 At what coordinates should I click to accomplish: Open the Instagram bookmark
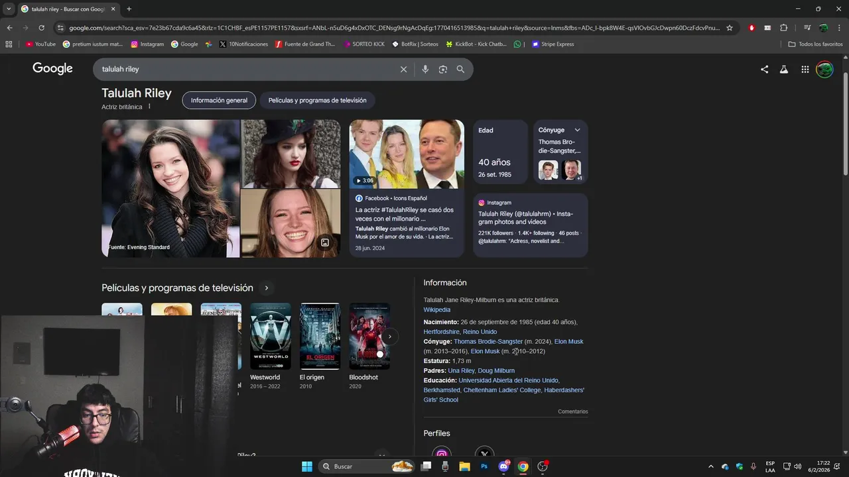[147, 44]
